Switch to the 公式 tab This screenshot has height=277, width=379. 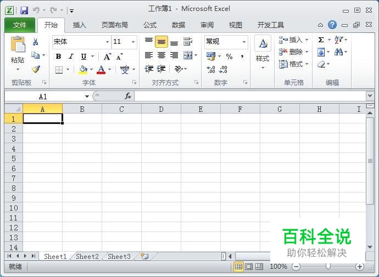click(150, 25)
